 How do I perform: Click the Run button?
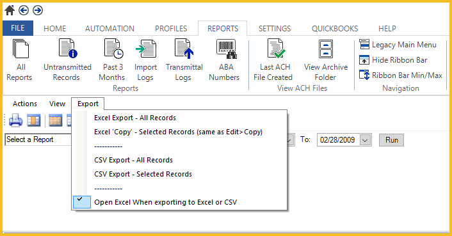point(391,140)
